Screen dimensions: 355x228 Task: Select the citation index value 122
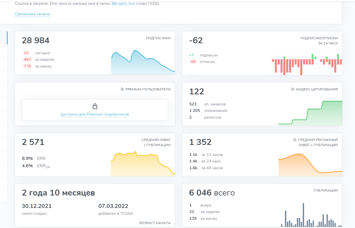[x=197, y=91]
